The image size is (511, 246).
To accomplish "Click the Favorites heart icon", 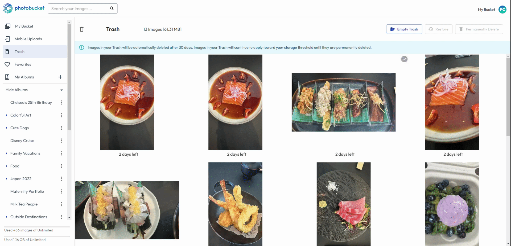I will click(x=7, y=64).
